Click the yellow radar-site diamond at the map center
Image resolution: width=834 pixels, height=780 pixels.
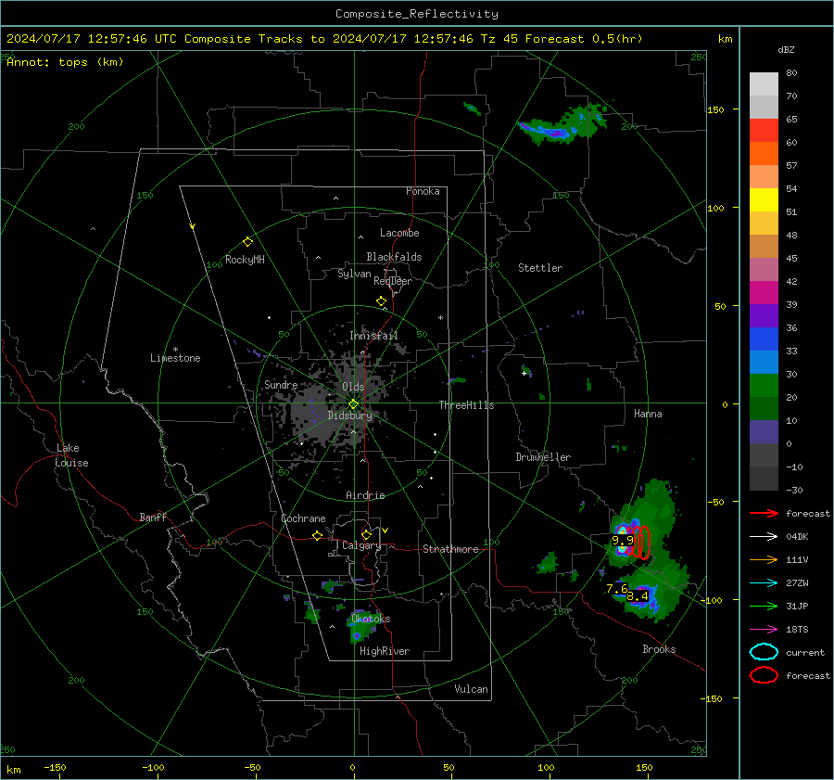click(353, 404)
